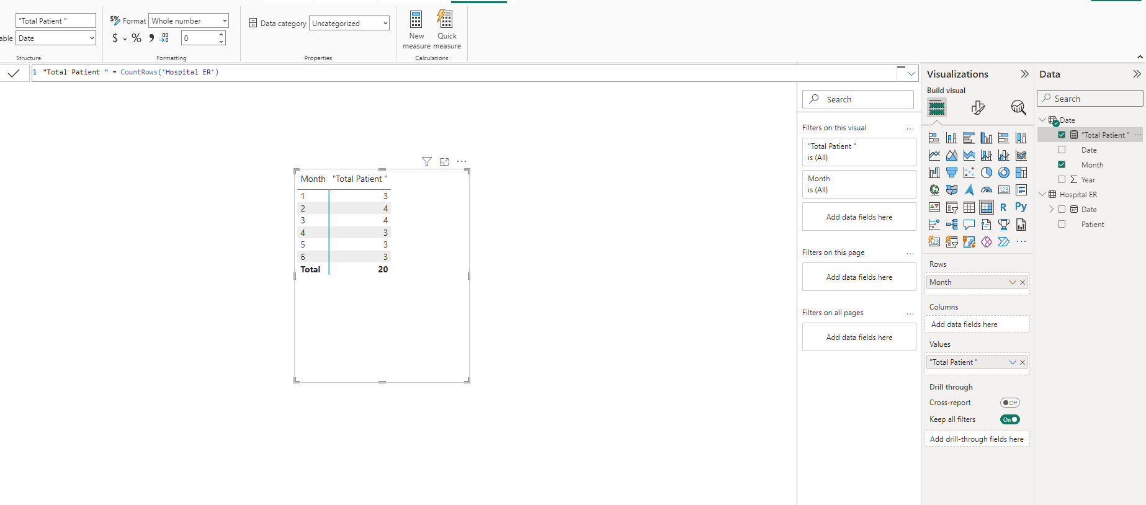
Task: Click the New measure calculator icon
Action: 416,20
